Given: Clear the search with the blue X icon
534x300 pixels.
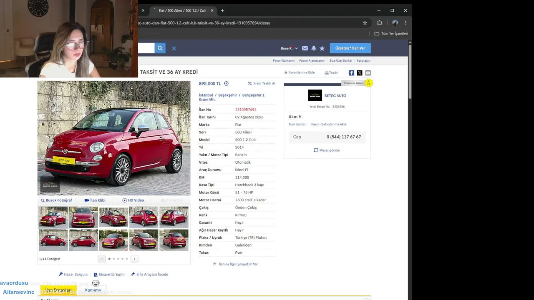Looking at the screenshot, I should (174, 48).
